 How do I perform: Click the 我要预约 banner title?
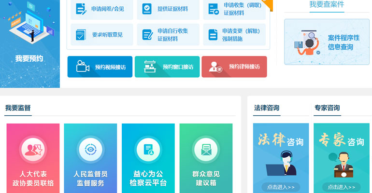29,58
